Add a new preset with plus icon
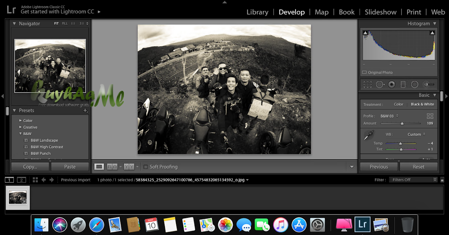Image resolution: width=449 pixels, height=235 pixels. pos(85,110)
